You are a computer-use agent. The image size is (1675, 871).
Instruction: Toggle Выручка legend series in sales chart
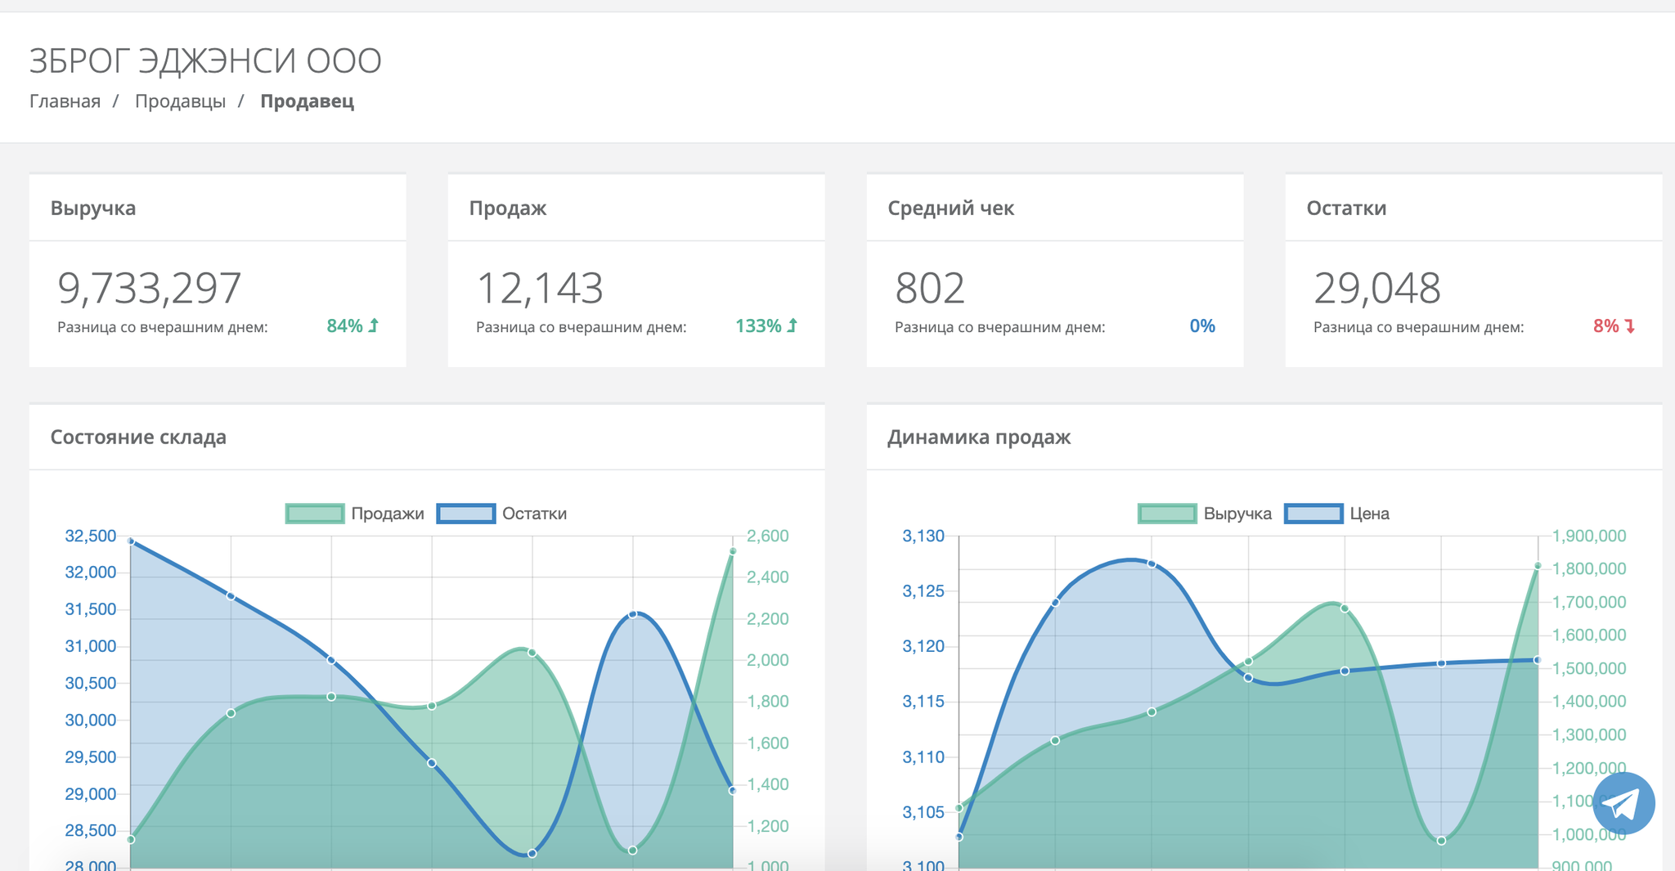click(x=1205, y=514)
